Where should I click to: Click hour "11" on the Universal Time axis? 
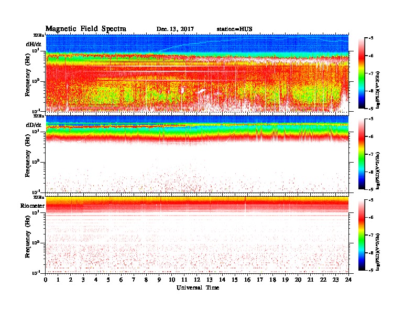point(184,280)
